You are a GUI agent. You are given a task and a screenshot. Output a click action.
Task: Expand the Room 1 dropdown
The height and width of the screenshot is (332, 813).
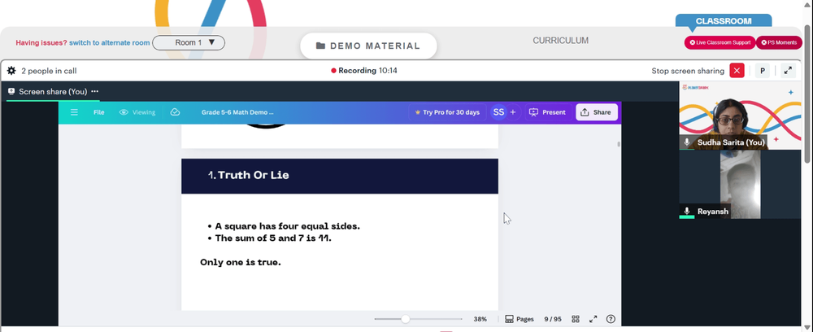(x=189, y=42)
